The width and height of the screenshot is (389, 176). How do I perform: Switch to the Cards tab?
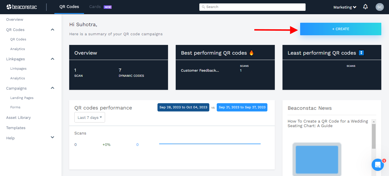click(95, 7)
